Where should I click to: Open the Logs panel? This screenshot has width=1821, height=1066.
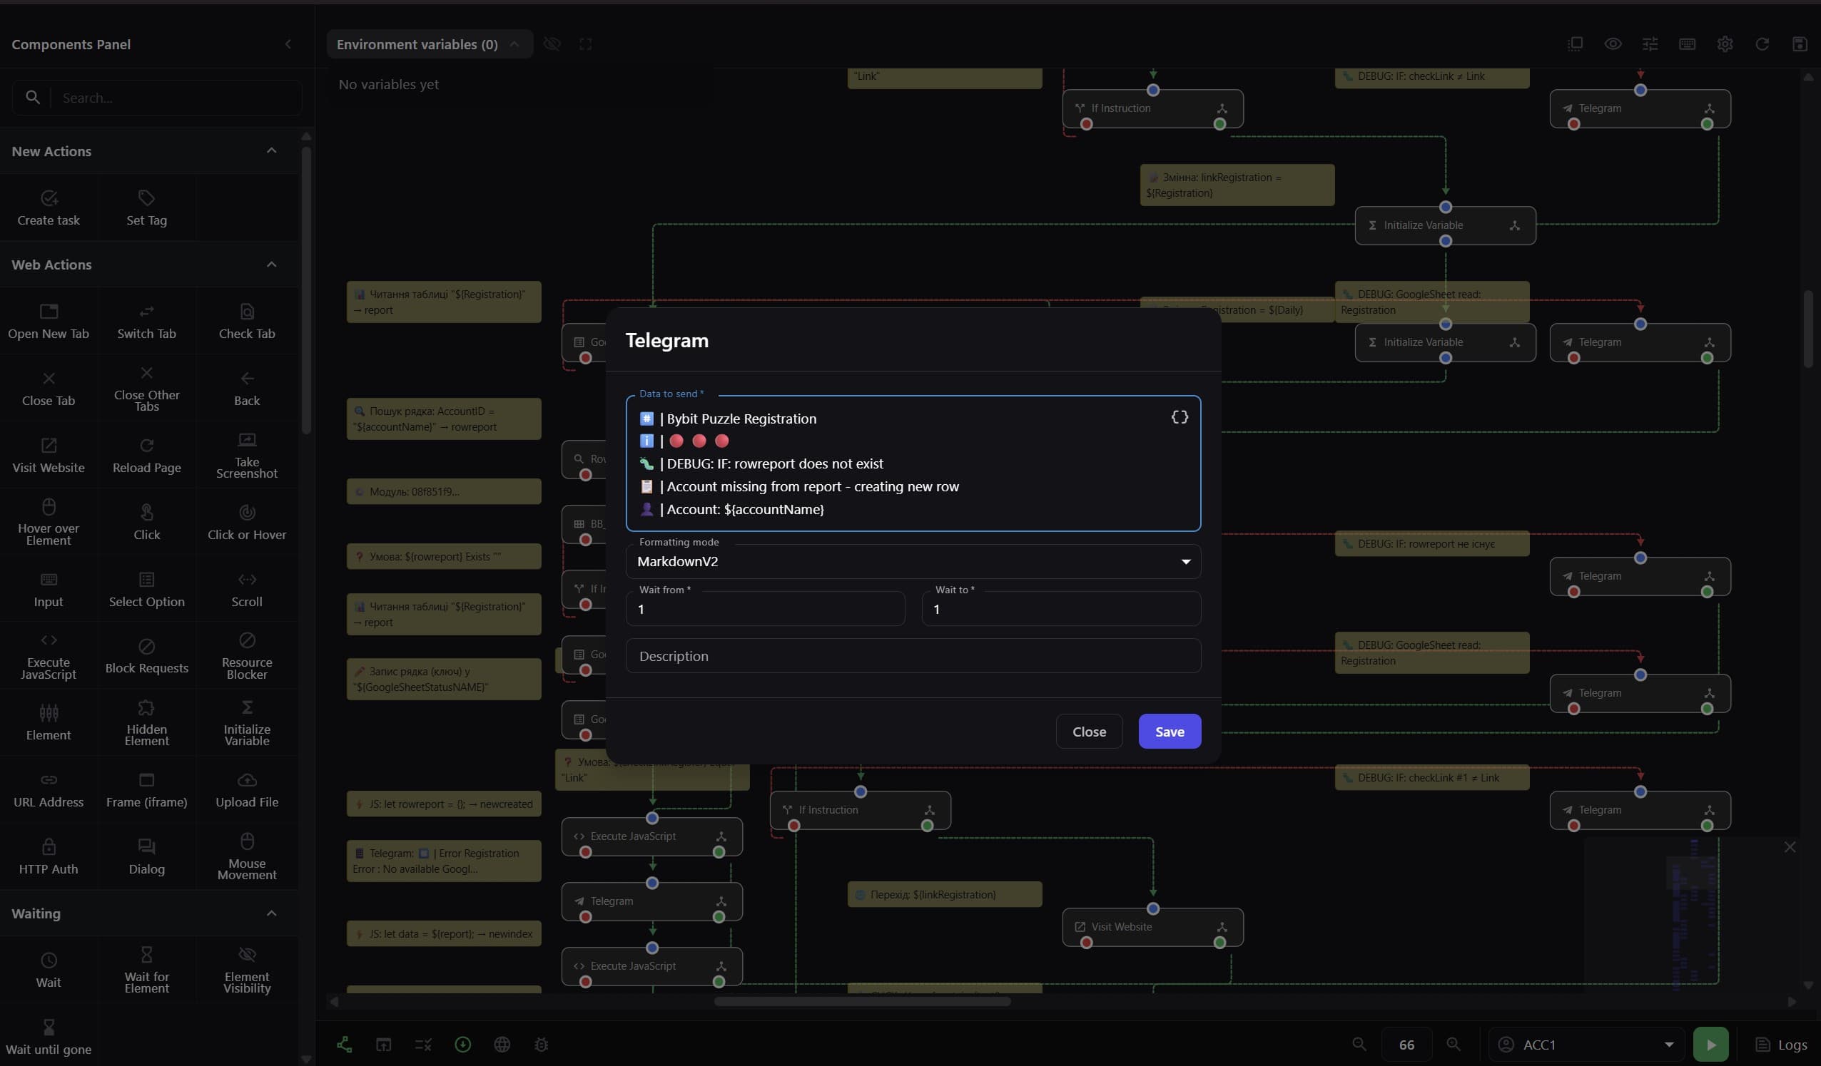(1781, 1045)
